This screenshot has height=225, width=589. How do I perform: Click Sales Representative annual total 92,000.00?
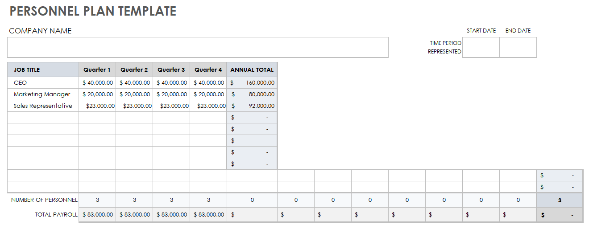(252, 106)
